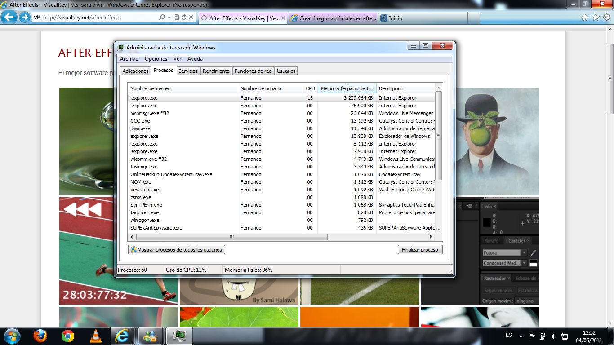Screen dimensions: 614x345
Task: Launch Google Chrome from the taskbar
Action: coord(68,336)
